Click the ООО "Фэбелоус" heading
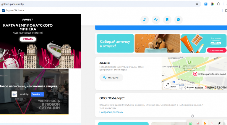Screen dimensions: 227x125 coord(112,98)
